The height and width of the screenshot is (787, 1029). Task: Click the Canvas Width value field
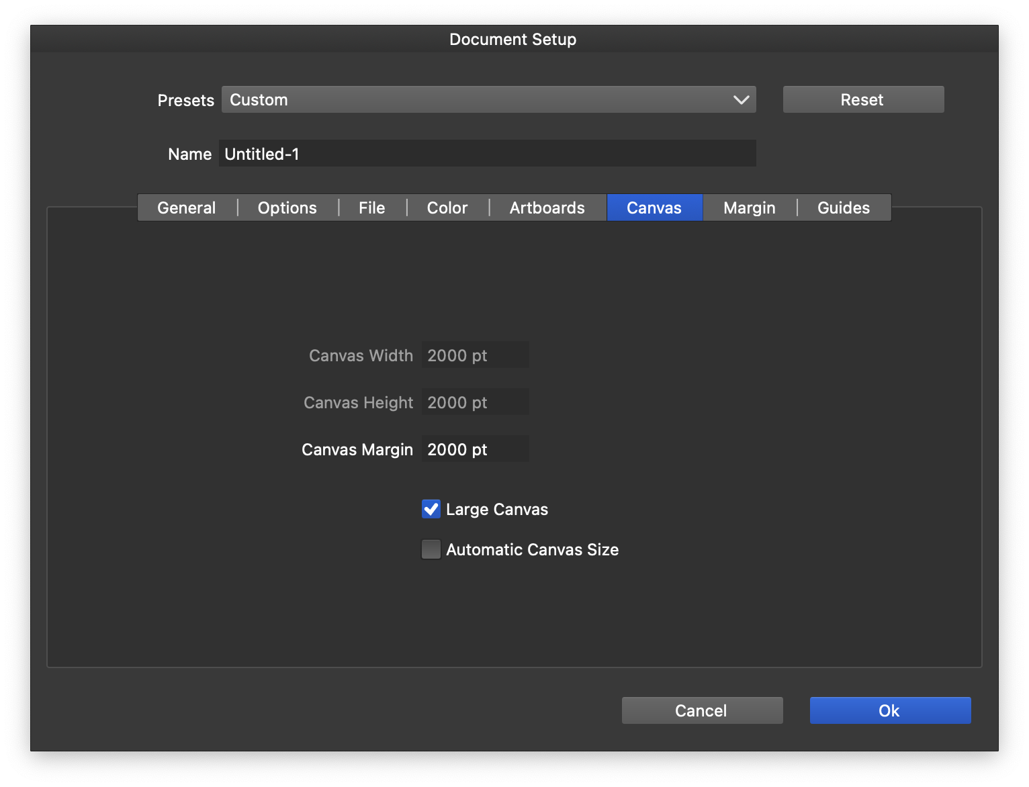click(x=475, y=355)
